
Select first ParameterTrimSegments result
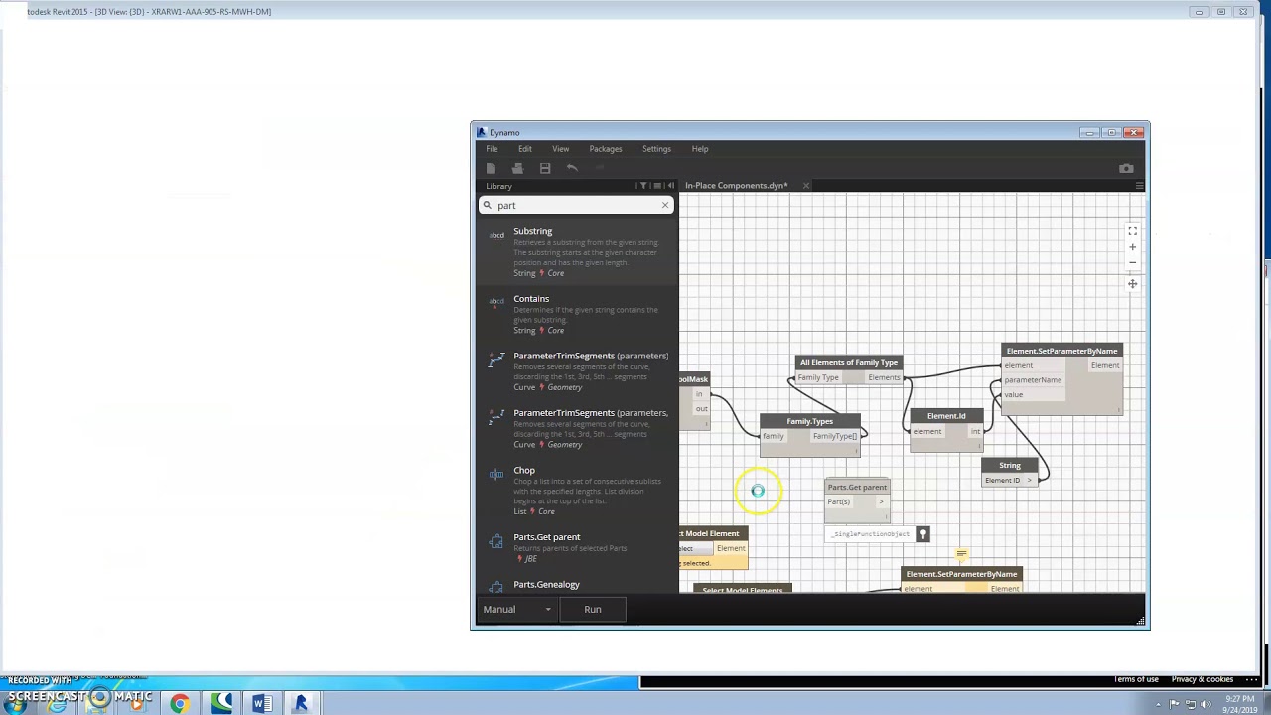pyautogui.click(x=578, y=371)
